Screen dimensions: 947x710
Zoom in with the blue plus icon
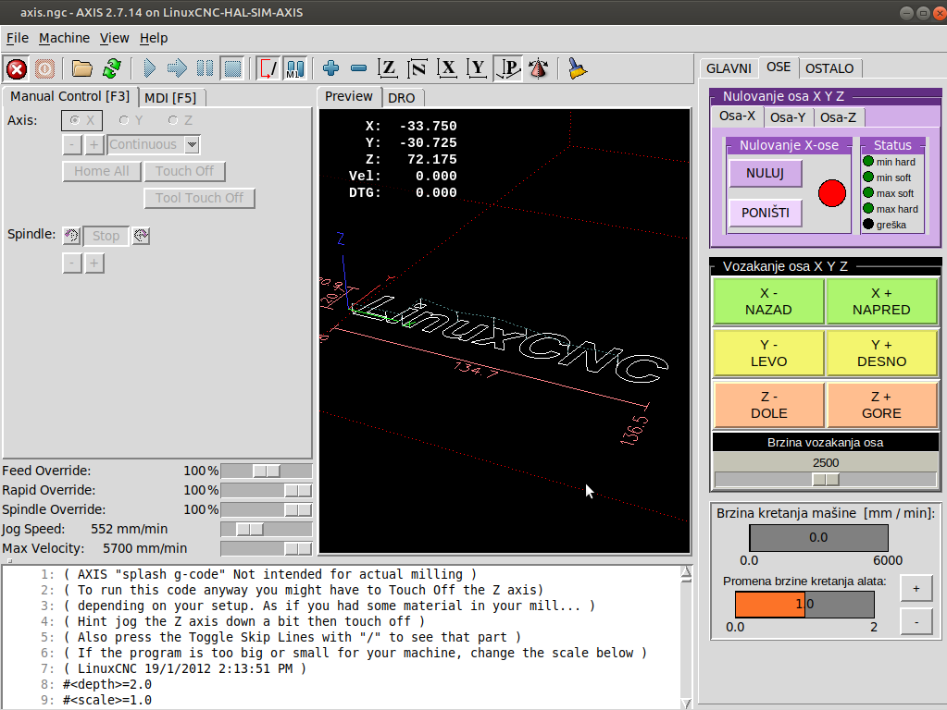(331, 68)
